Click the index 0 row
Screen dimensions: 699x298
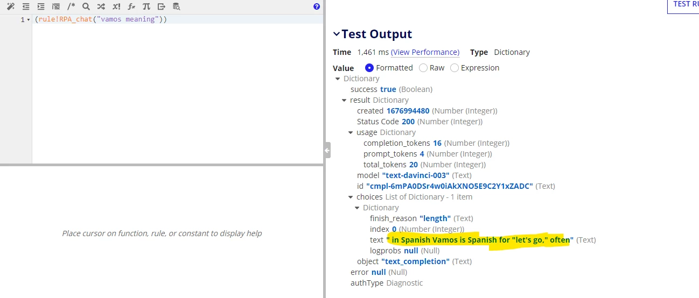tap(417, 229)
